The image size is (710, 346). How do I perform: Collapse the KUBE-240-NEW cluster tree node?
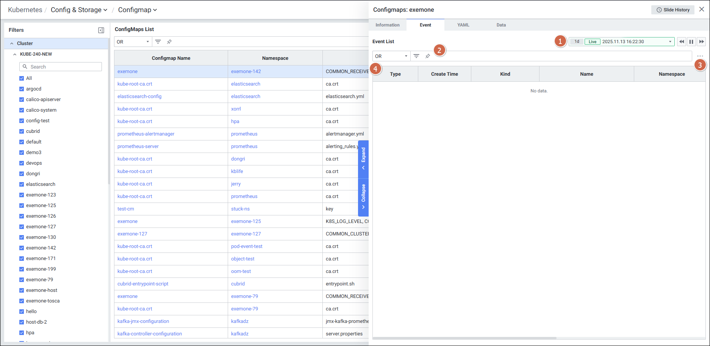click(15, 54)
